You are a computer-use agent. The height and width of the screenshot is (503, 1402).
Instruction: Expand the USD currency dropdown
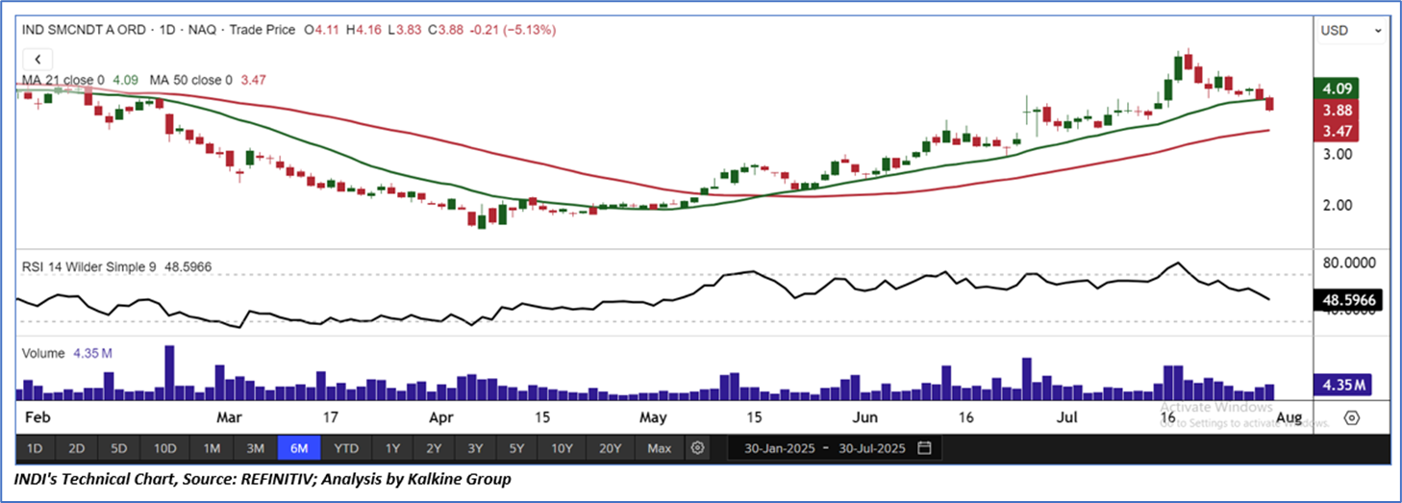(1351, 31)
